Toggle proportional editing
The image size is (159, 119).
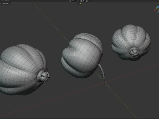pos(87,1)
